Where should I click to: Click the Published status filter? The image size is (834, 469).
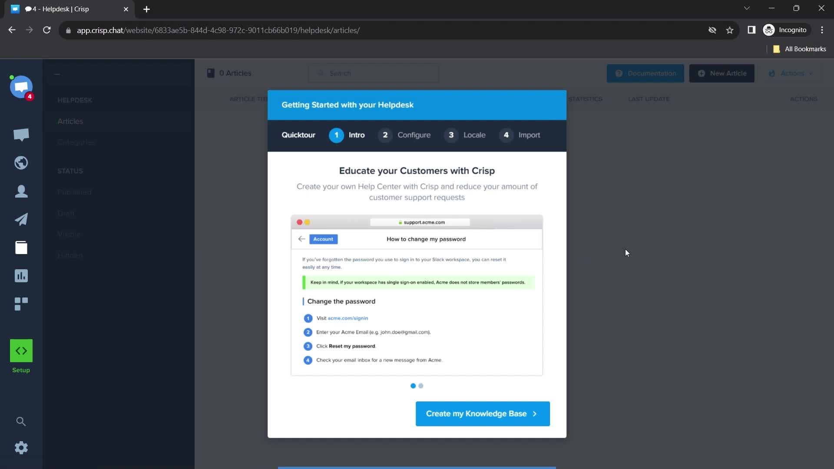[74, 192]
